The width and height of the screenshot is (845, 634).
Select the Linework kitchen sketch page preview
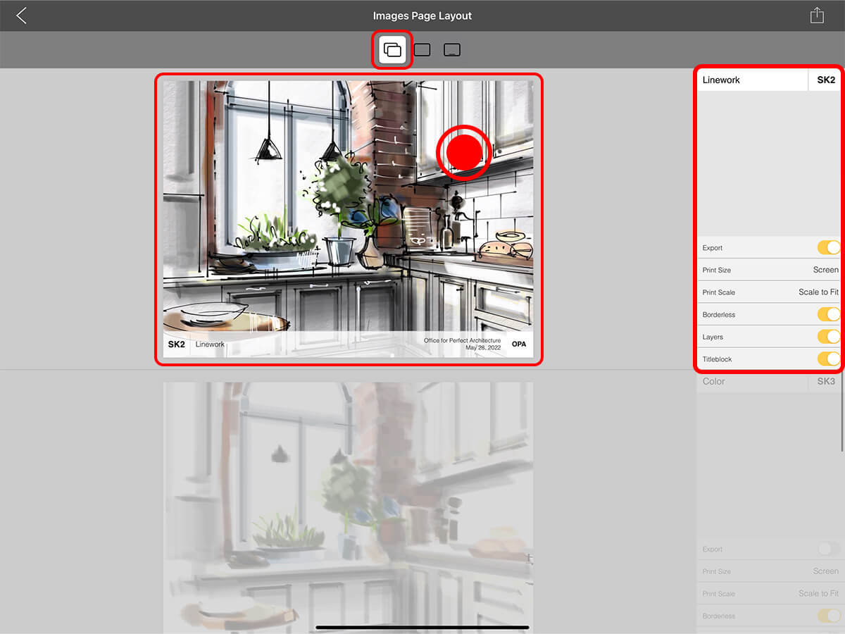[349, 218]
